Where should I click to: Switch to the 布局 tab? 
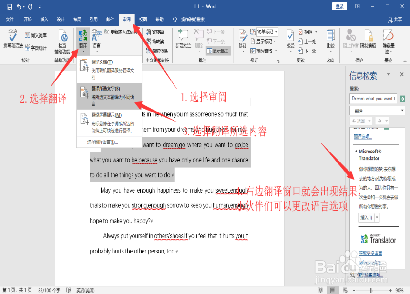tap(77, 20)
